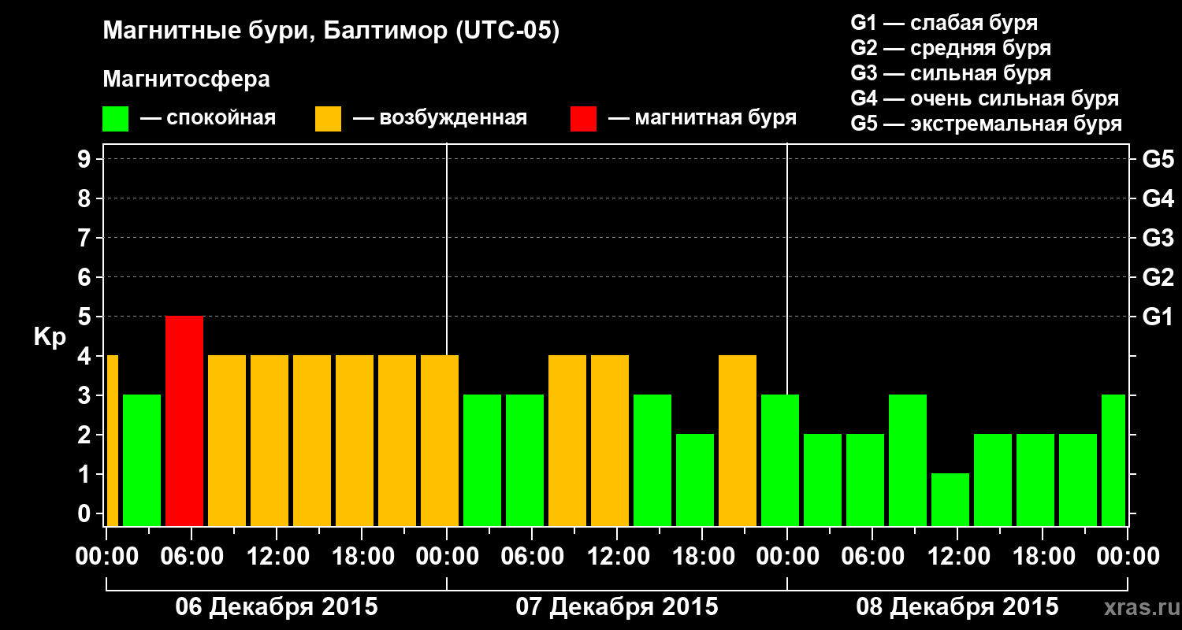The height and width of the screenshot is (630, 1182).
Task: Click the right-axis 'G5' label
Action: [1158, 159]
